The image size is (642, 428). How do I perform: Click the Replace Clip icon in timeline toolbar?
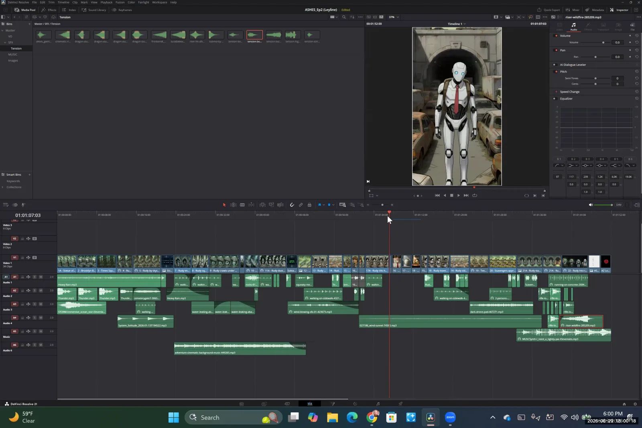(280, 205)
